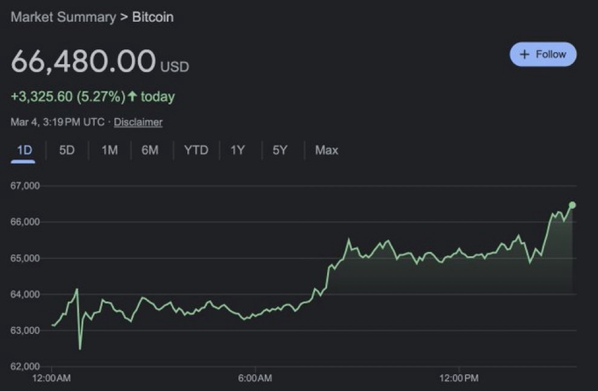Open the Disclaimer link
This screenshot has width=598, height=391.
[x=138, y=122]
